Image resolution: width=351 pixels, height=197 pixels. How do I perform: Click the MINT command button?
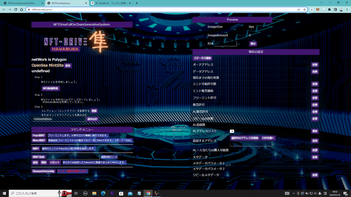click(36, 149)
